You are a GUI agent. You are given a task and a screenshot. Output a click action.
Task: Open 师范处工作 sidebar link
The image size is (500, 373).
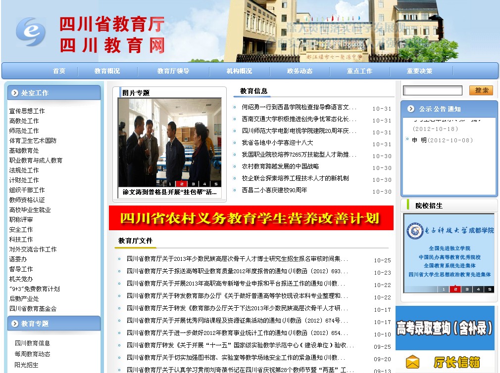tap(24, 131)
